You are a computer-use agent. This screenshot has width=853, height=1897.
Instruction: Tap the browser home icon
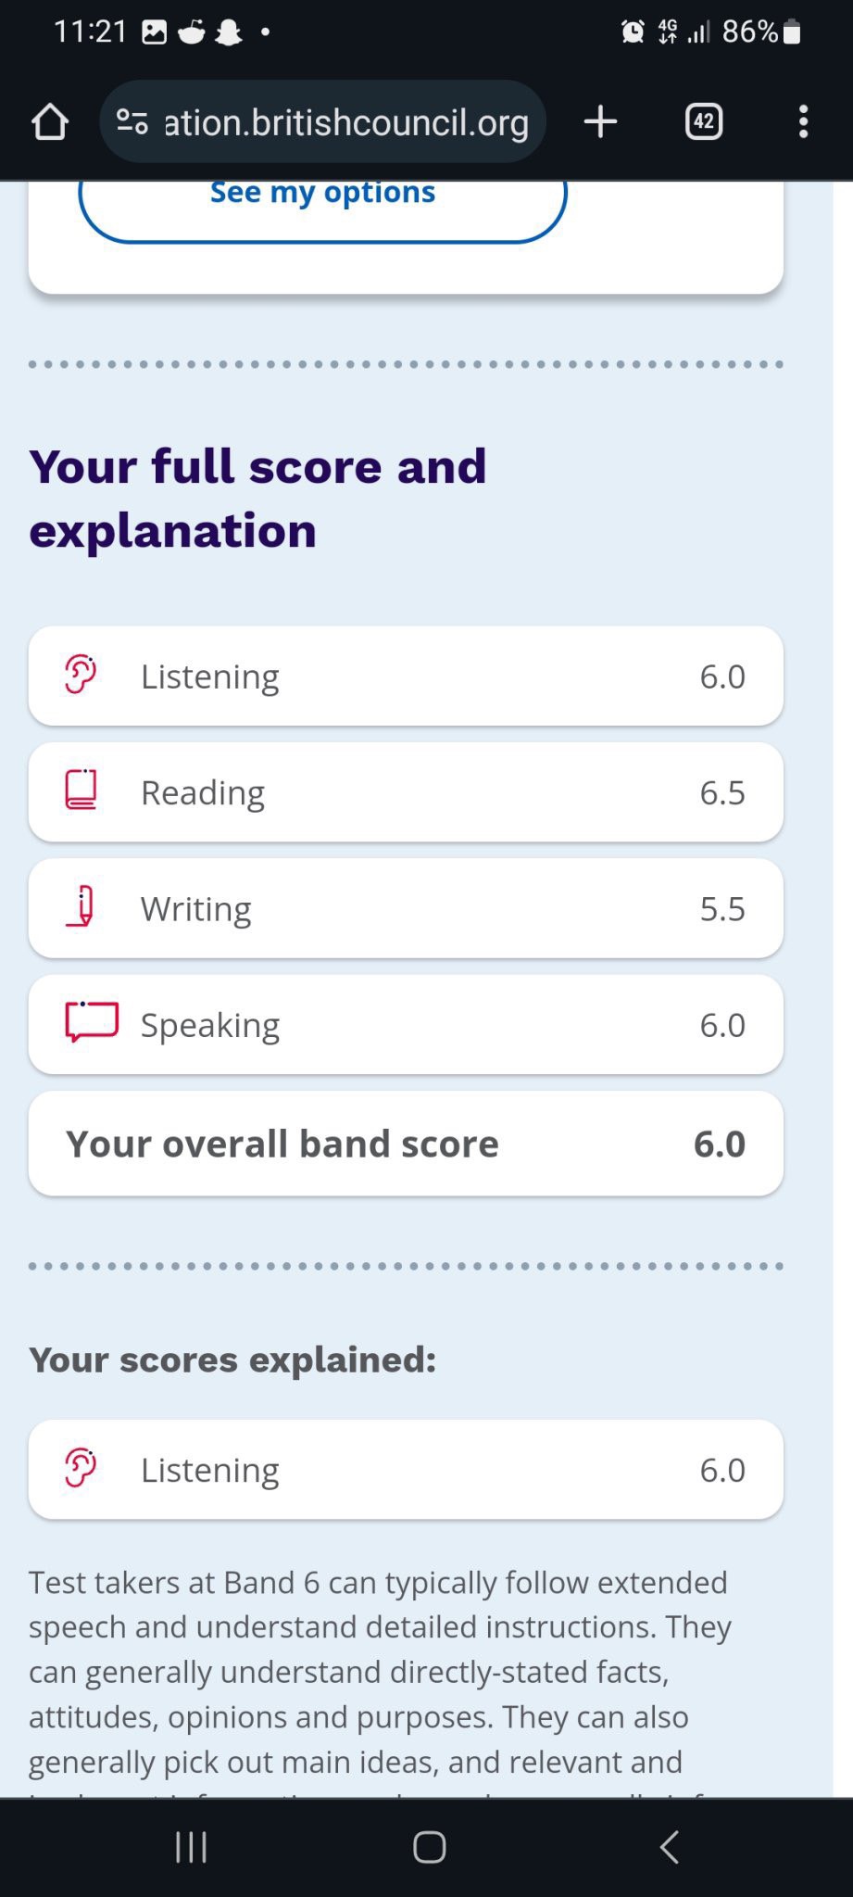pyautogui.click(x=50, y=121)
